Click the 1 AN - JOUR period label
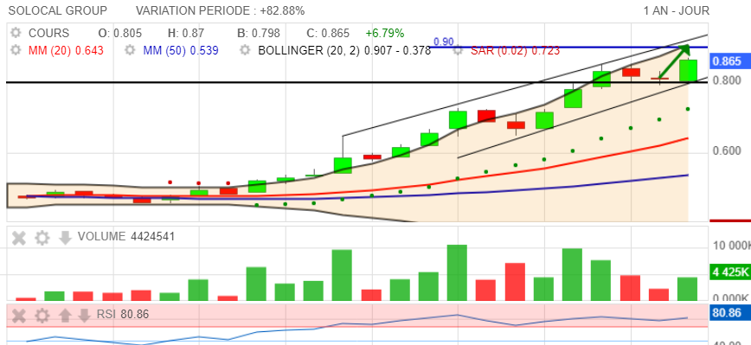 677,10
